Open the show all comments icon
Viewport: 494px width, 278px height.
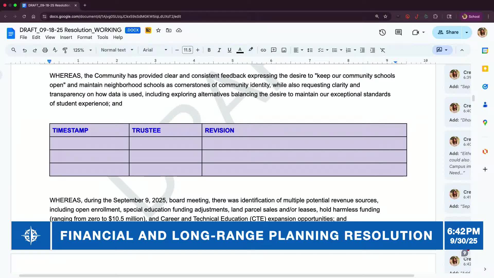point(398,32)
